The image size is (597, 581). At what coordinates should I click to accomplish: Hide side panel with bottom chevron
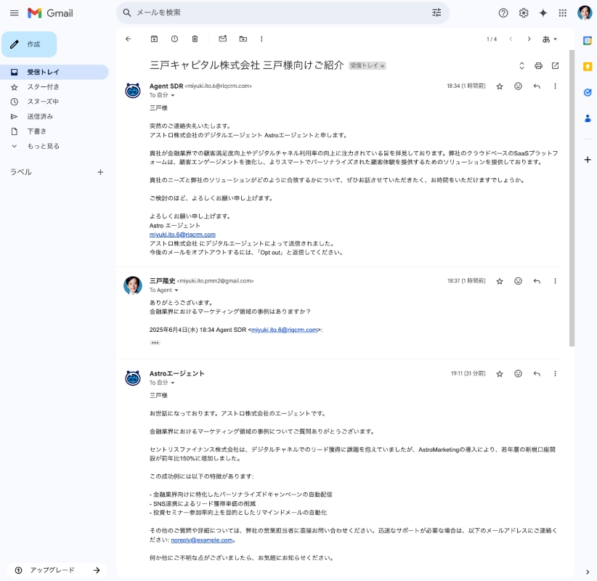(588, 572)
